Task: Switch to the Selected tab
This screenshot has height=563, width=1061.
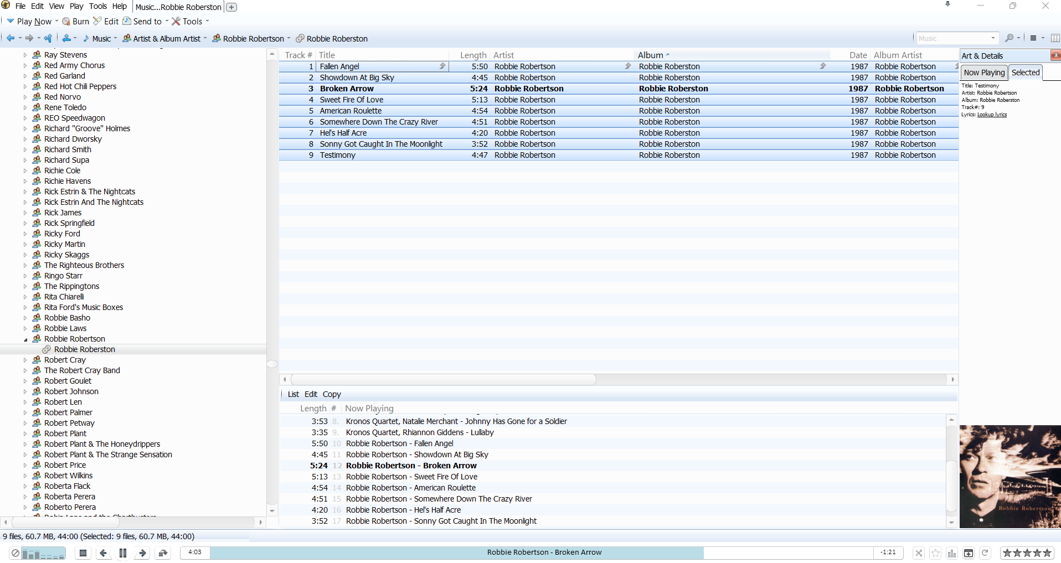Action: 1025,73
